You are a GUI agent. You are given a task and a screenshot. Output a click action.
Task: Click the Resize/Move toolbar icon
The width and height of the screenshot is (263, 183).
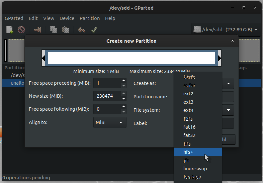pyautogui.click(x=37, y=30)
